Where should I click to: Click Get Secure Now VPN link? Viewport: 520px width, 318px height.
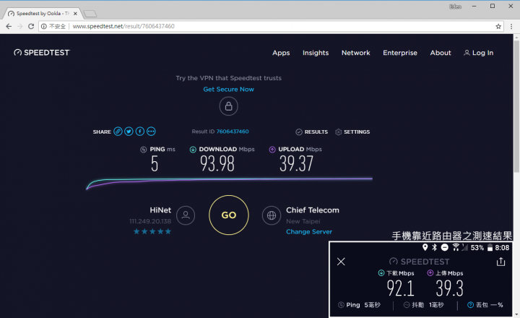tap(228, 90)
